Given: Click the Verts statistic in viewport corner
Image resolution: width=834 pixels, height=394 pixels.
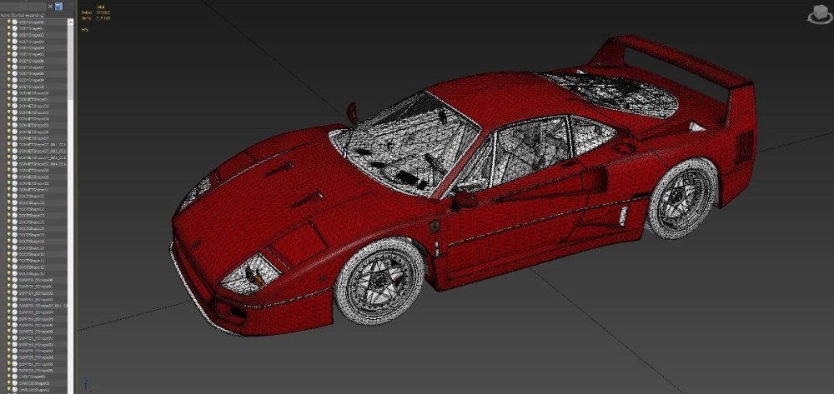Looking at the screenshot, I should (x=96, y=18).
